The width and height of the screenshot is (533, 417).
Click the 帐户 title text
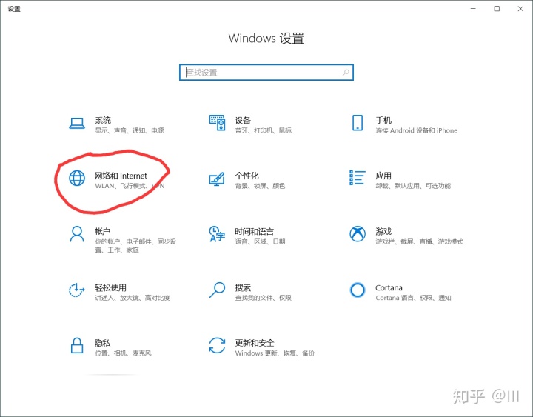coord(102,231)
